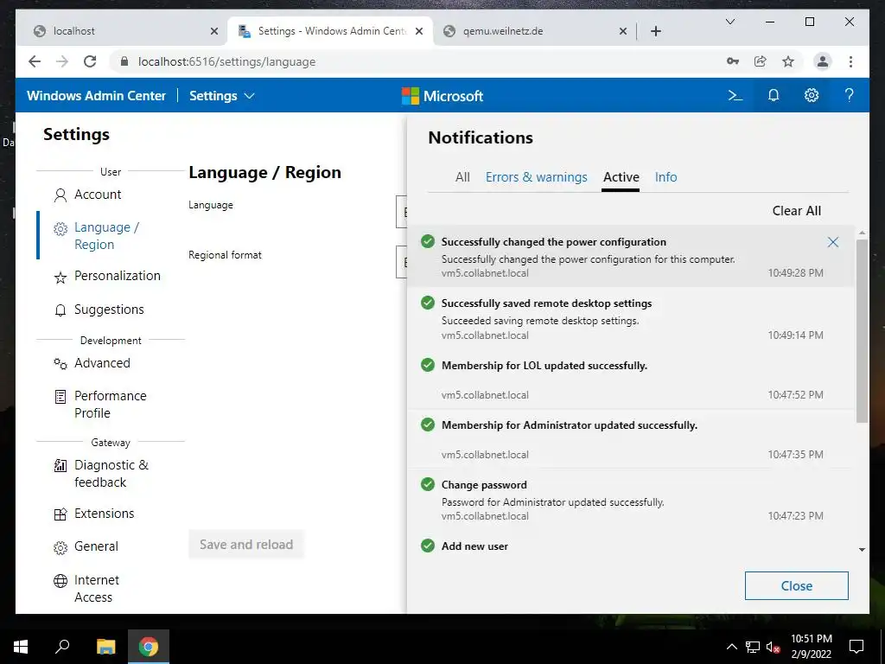Open Diagnostic & feedback settings

coord(111,473)
